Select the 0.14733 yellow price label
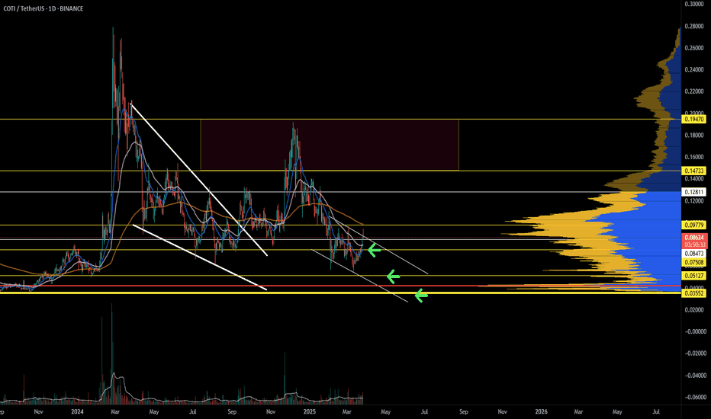 coord(693,171)
